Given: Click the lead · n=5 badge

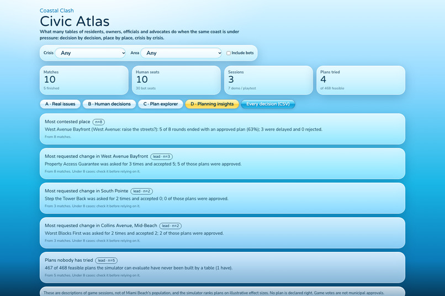Looking at the screenshot, I should tap(106, 261).
